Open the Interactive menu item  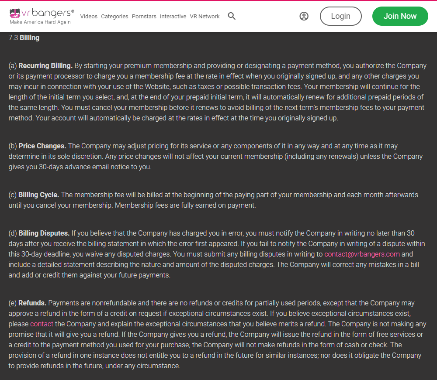coord(173,17)
